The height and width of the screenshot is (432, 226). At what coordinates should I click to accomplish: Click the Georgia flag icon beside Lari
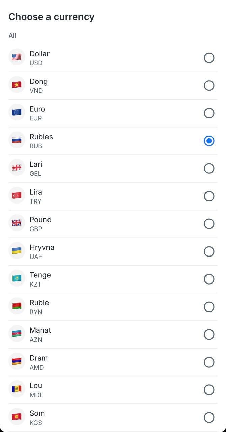click(x=17, y=168)
